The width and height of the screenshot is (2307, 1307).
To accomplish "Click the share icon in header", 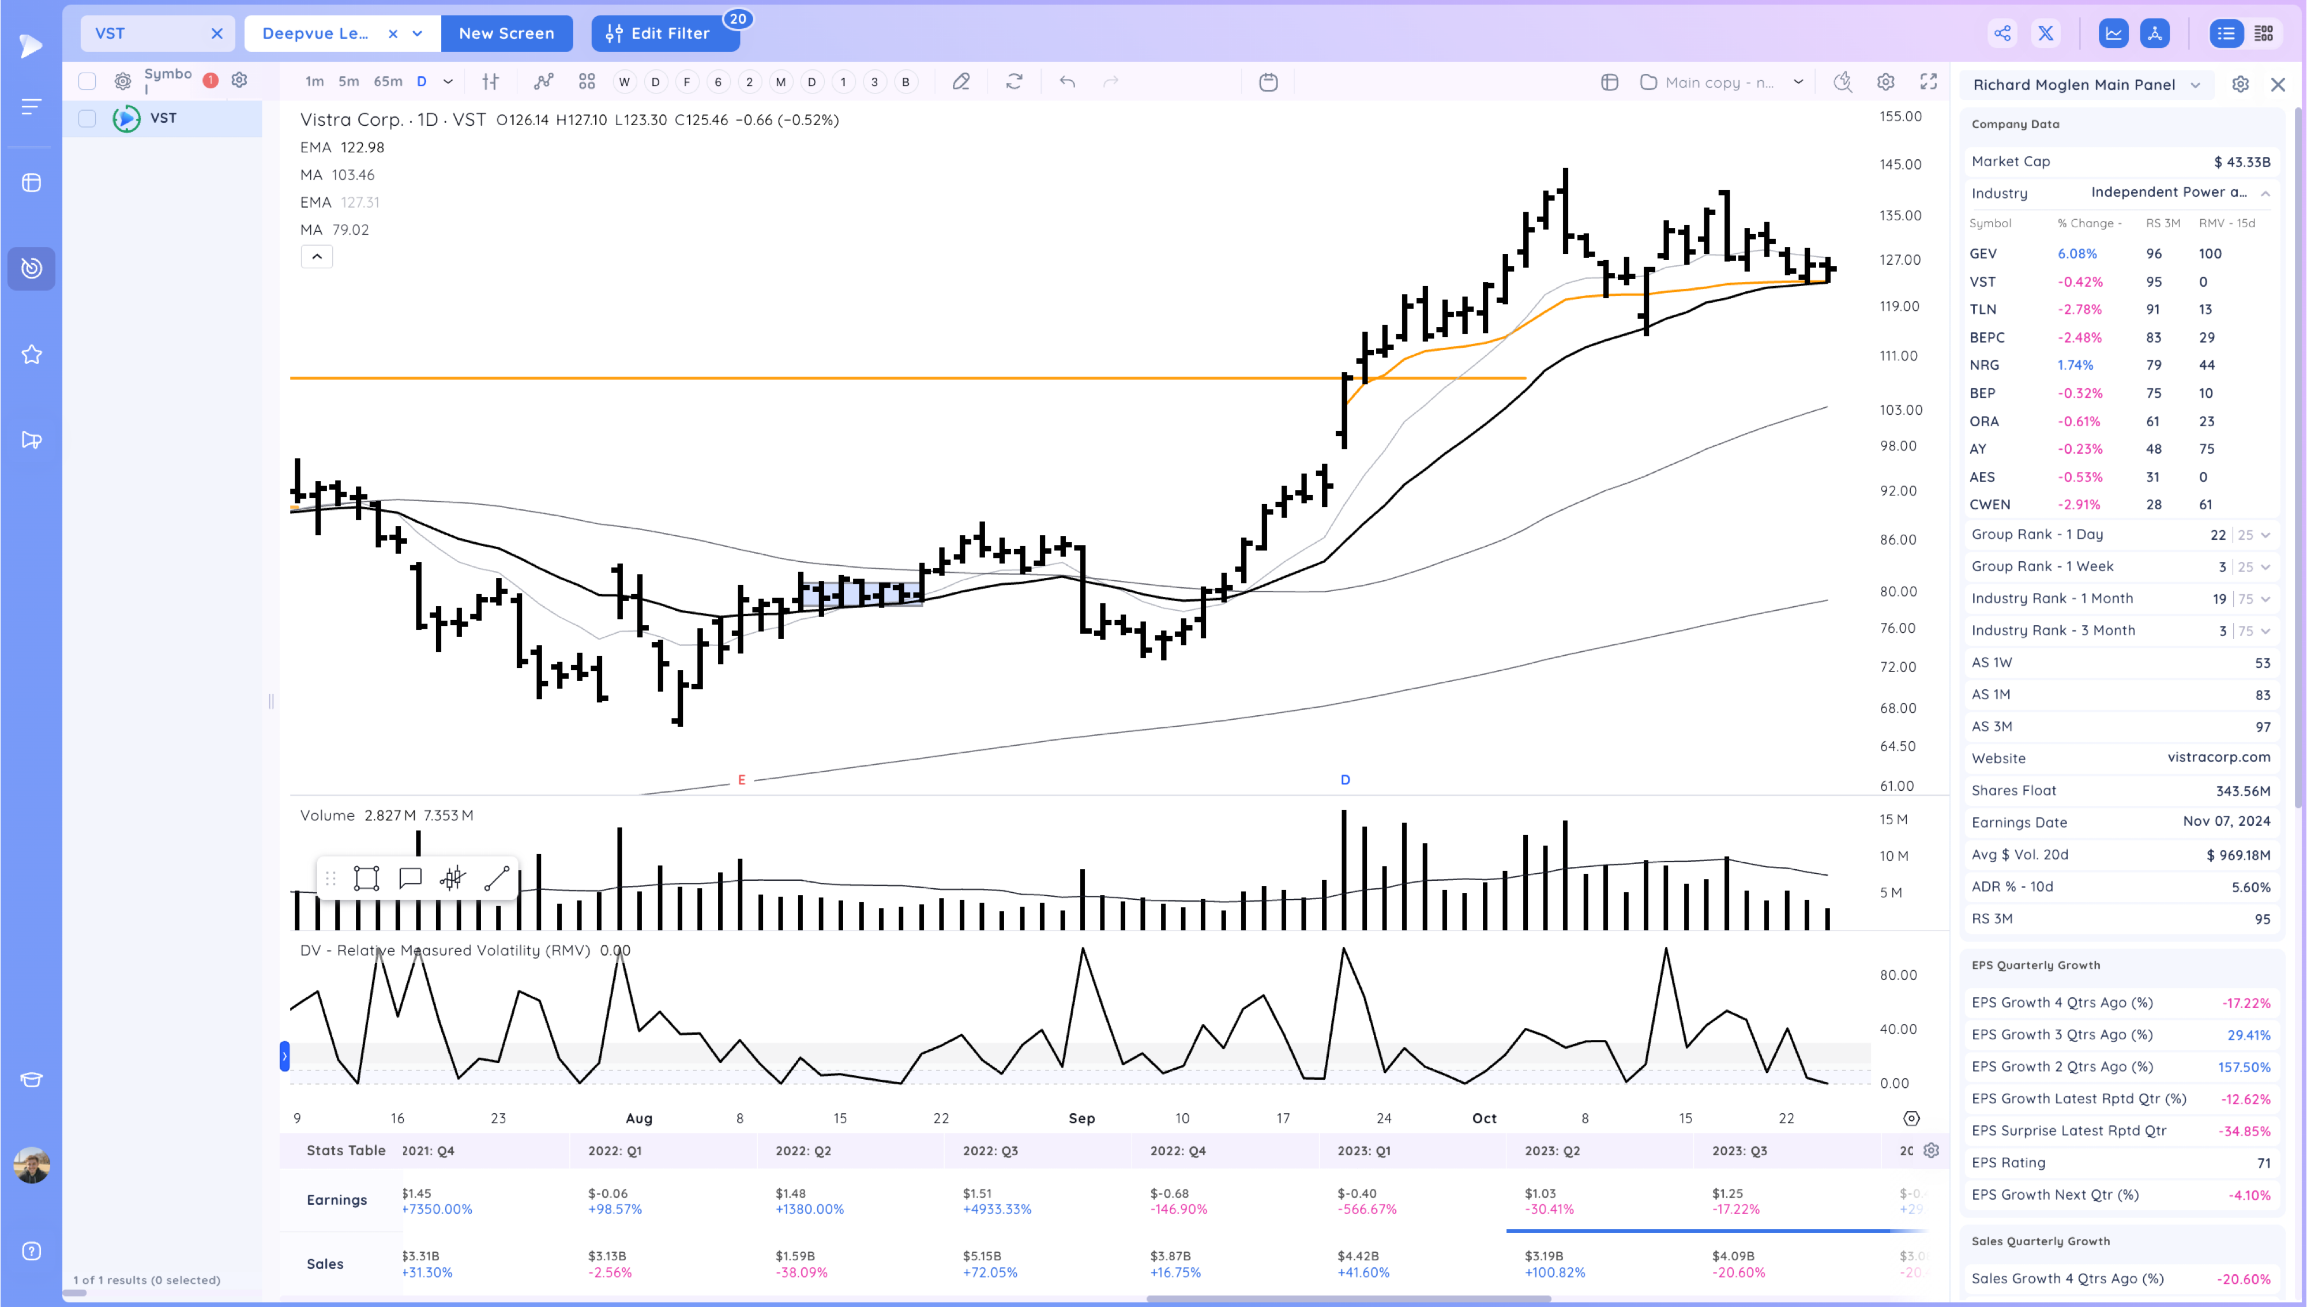I will 2003,33.
